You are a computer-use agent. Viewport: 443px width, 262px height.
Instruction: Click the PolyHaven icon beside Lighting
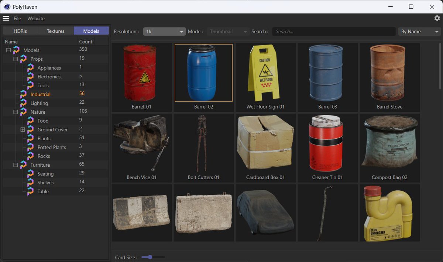23,103
